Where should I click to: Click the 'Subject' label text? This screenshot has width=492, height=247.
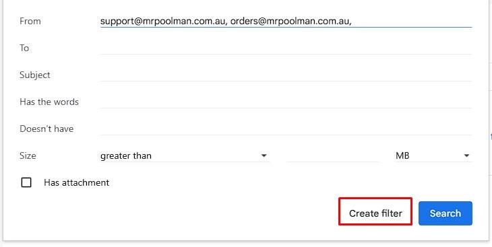35,75
